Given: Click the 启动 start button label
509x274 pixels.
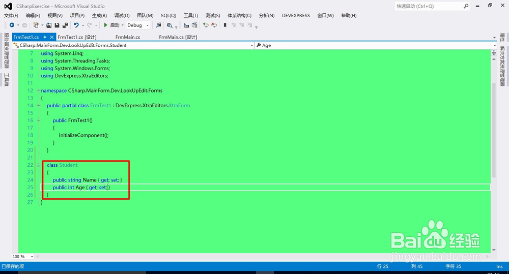Looking at the screenshot, I should tap(115, 25).
